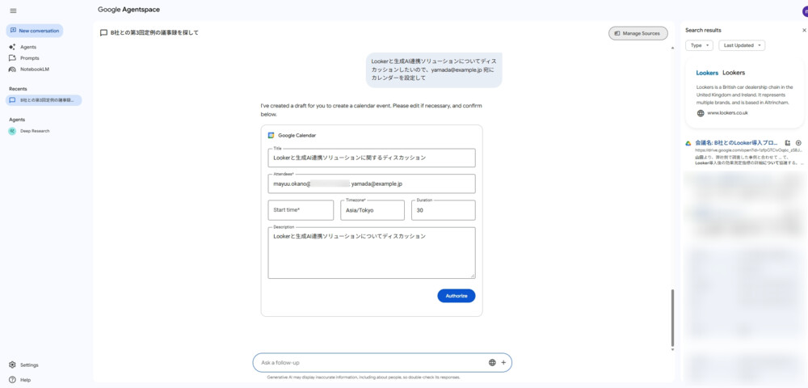Image resolution: width=808 pixels, height=388 pixels.
Task: Click into the Description text area
Action: click(x=372, y=253)
